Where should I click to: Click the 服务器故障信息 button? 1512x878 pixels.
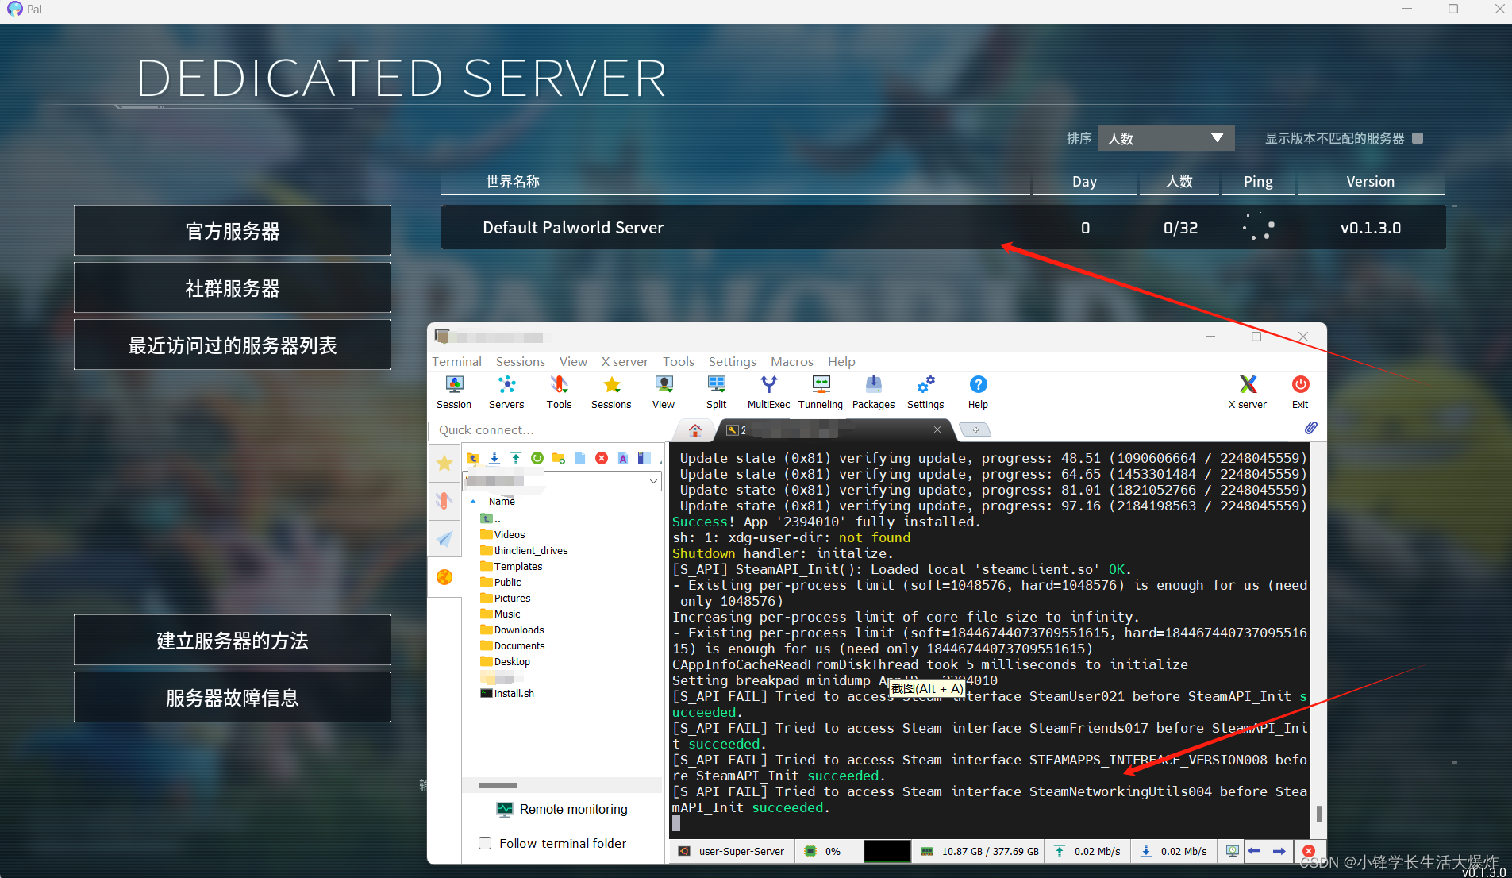[x=233, y=698]
